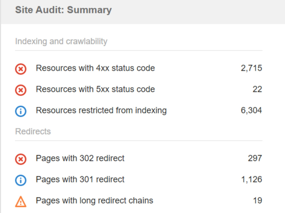Click the 2,715 count for 4xx resources

click(x=251, y=68)
